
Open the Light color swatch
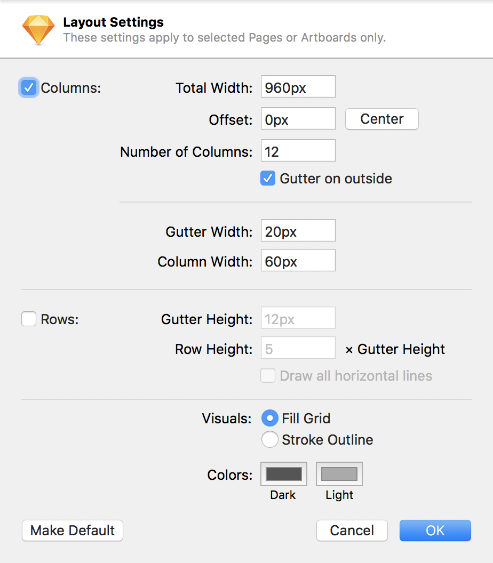click(x=339, y=474)
